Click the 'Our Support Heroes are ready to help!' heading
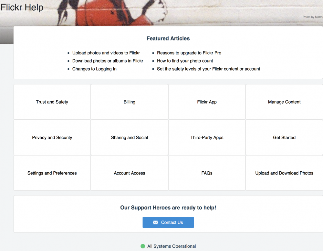This screenshot has height=251, width=323. click(168, 208)
